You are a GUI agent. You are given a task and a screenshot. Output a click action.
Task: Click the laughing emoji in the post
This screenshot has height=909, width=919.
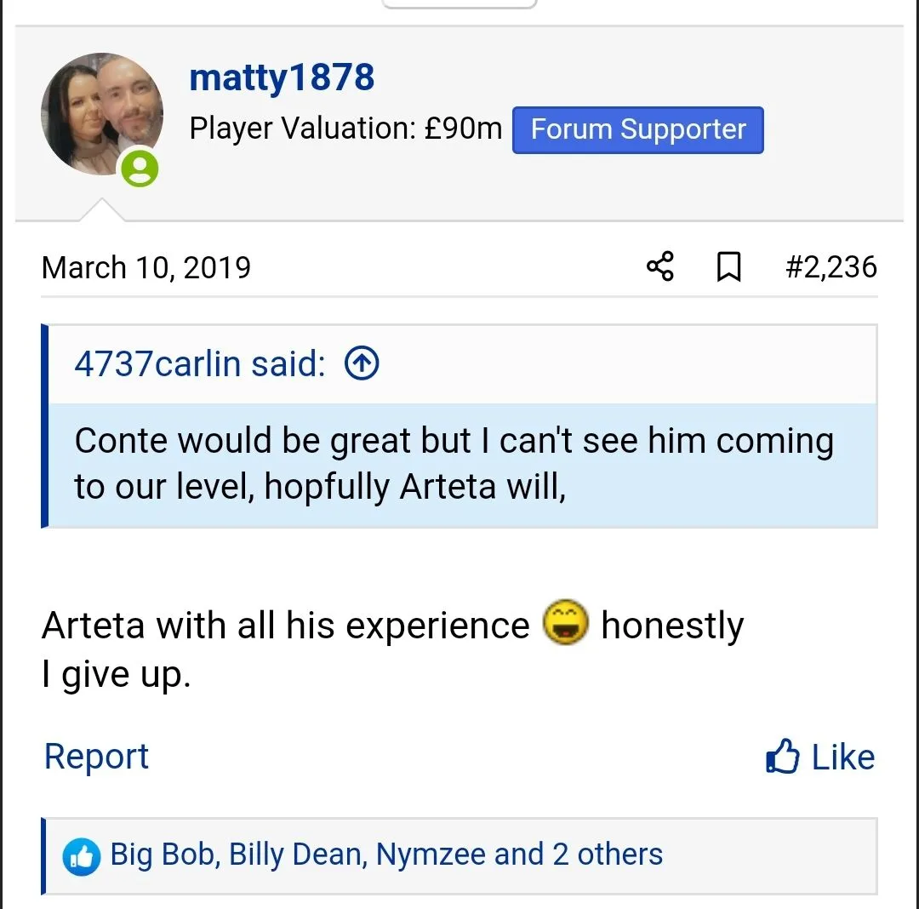(x=566, y=624)
